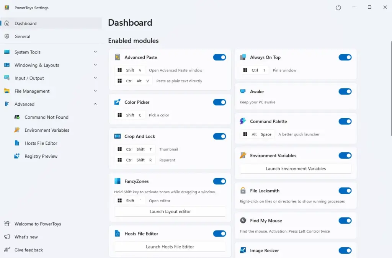The image size is (392, 258).
Task: Click Launch Environment Variables
Action: 295,168
